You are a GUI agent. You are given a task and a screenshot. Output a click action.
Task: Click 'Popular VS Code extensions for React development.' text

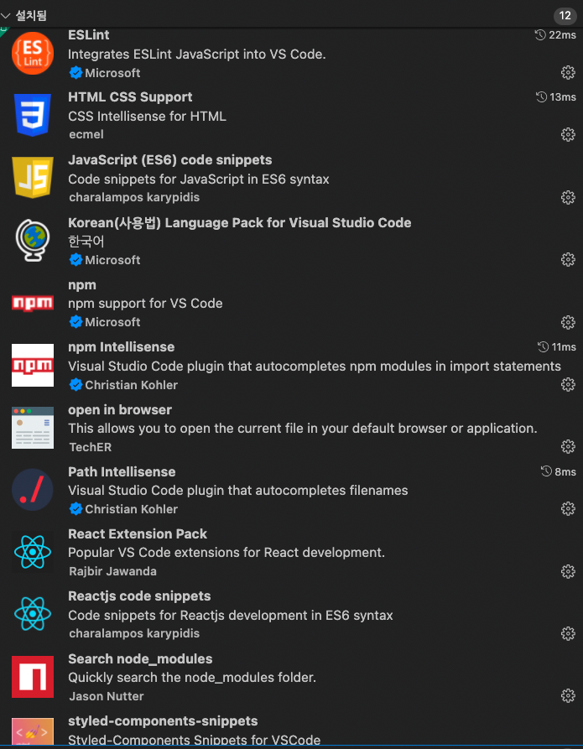226,553
